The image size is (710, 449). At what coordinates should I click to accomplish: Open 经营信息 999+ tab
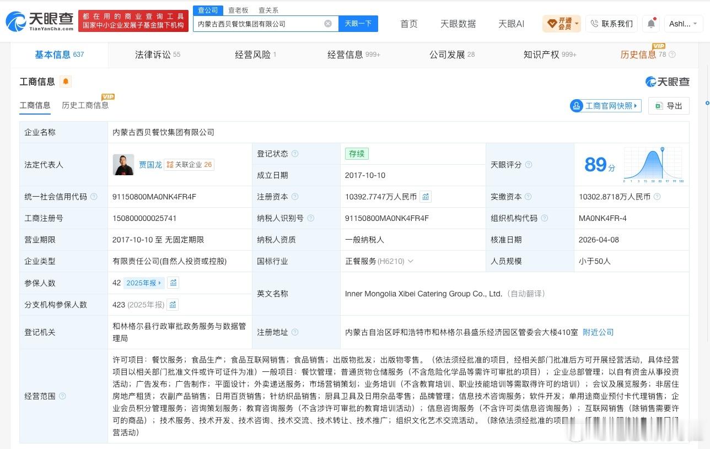coord(354,55)
